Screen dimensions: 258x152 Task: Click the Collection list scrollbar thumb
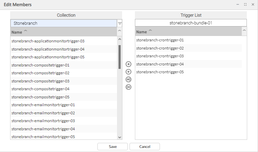(x=119, y=57)
